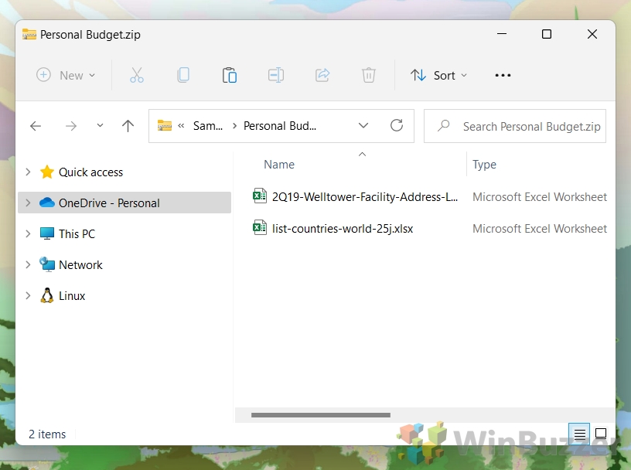Show hidden breadcrumb path chevrons
Viewport: 631px width, 470px height.
point(181,126)
